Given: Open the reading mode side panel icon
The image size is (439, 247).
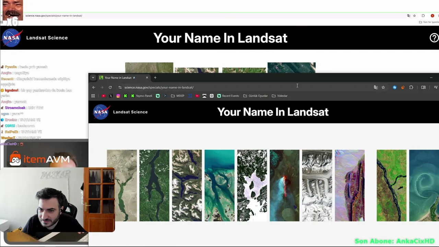Looking at the screenshot, I should [x=423, y=87].
